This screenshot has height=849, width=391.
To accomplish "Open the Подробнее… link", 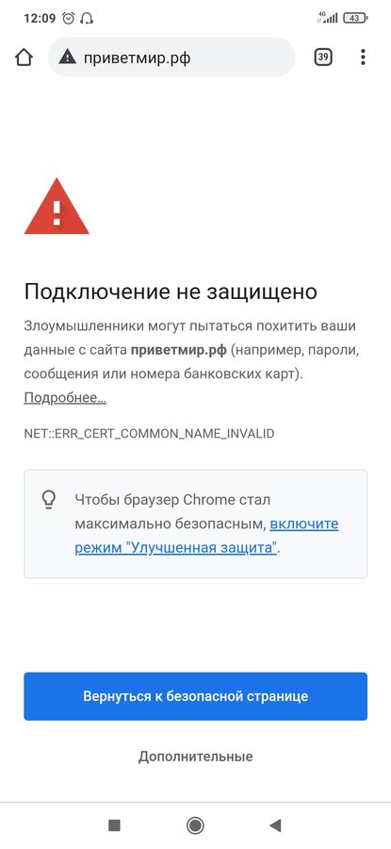I will tap(65, 398).
